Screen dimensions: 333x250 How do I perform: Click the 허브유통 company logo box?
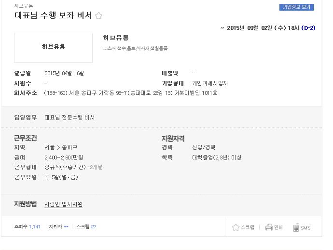[x=53, y=48]
